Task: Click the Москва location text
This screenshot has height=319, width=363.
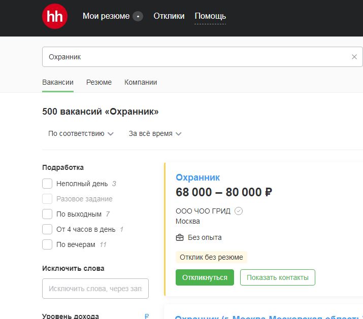Action: tap(188, 222)
